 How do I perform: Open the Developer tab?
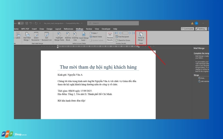(106, 29)
